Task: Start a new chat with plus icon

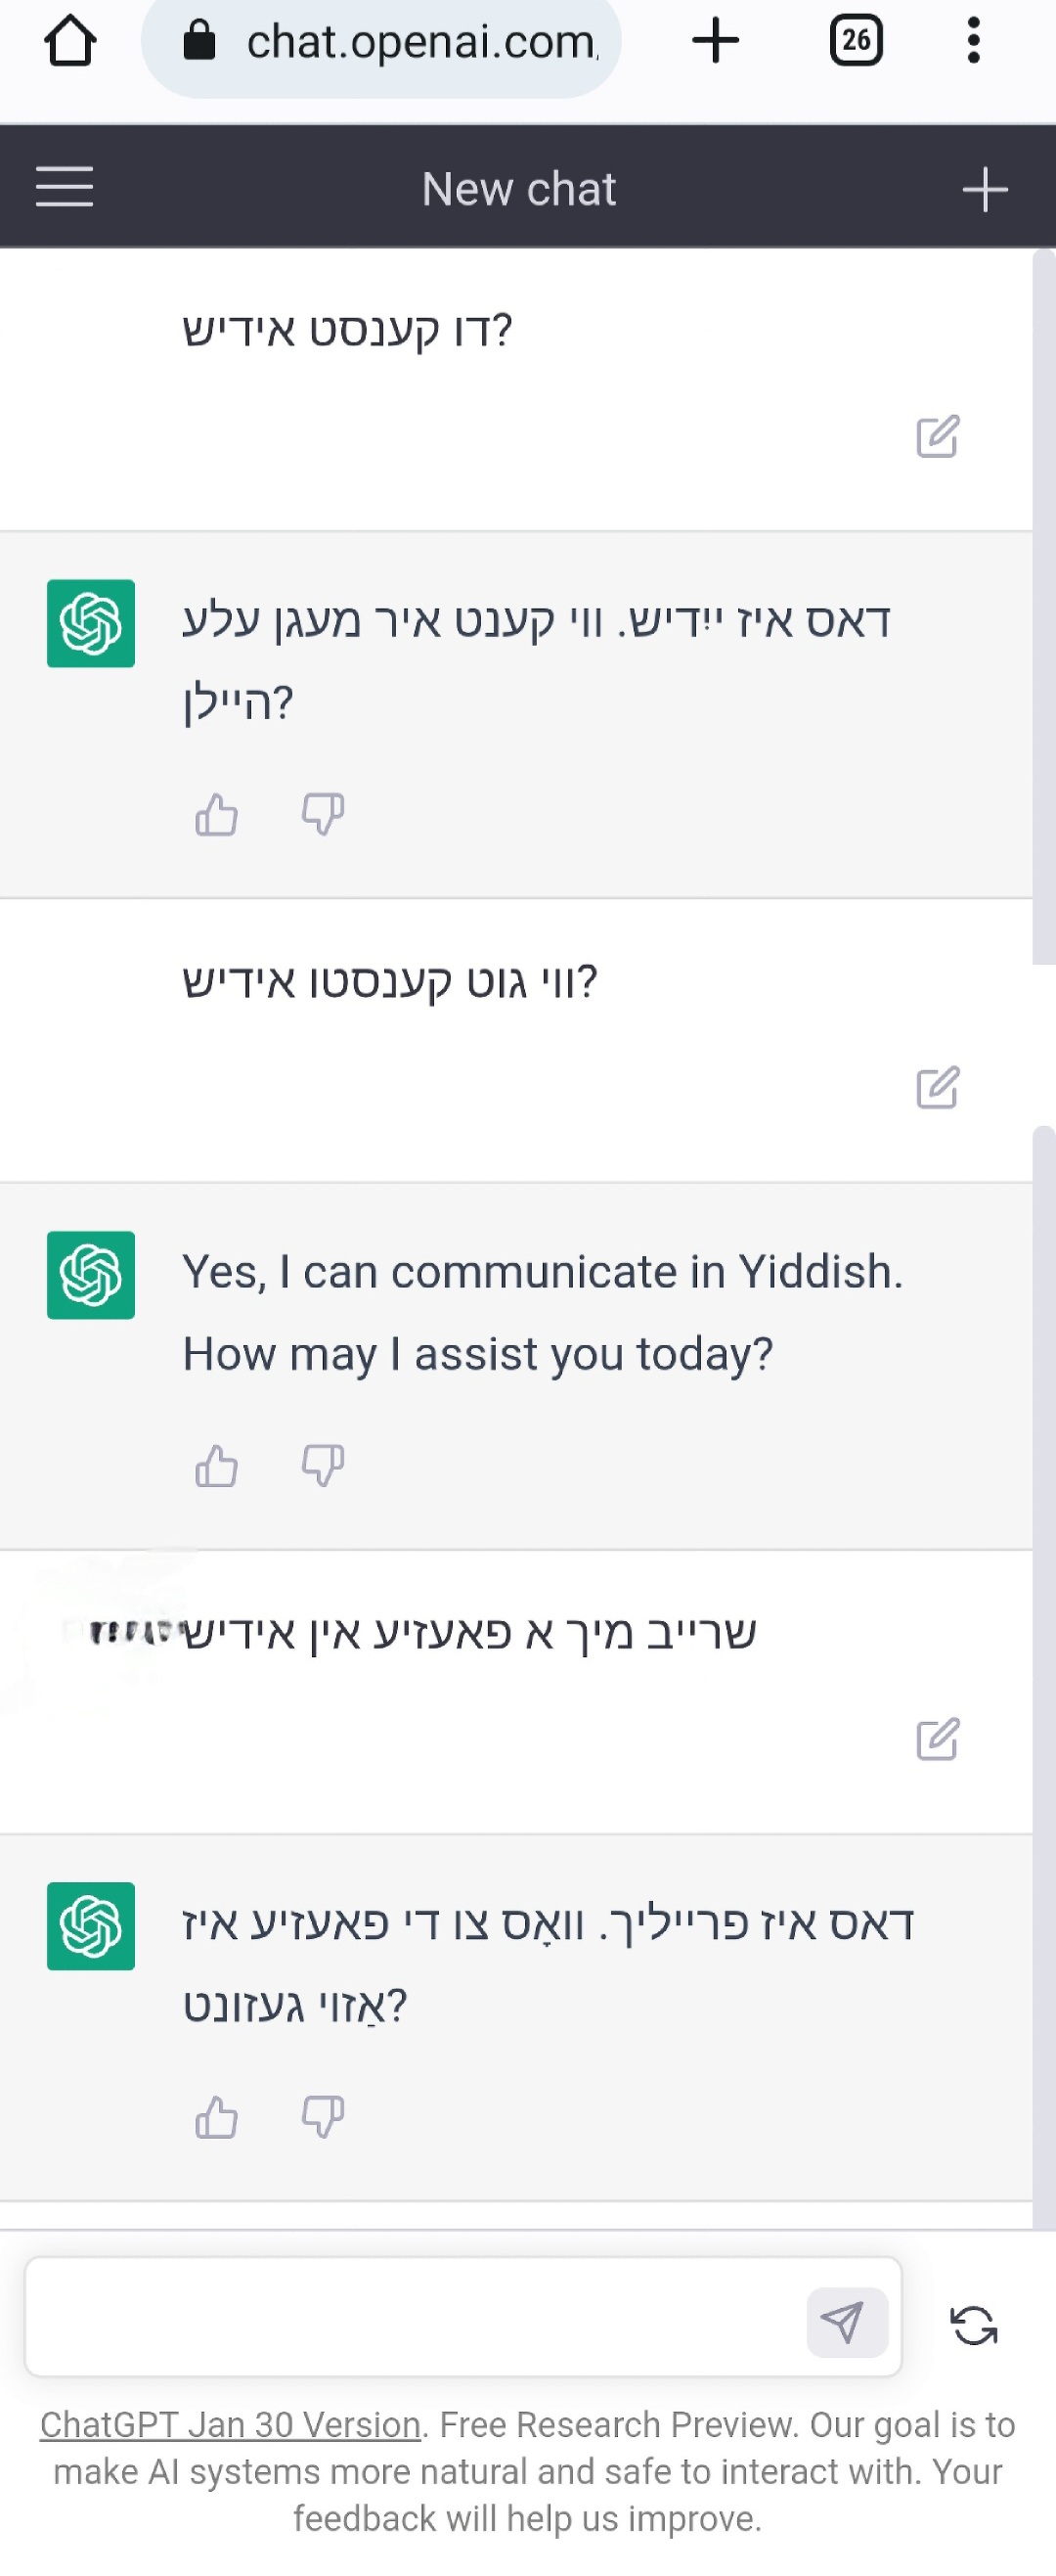Action: point(985,189)
